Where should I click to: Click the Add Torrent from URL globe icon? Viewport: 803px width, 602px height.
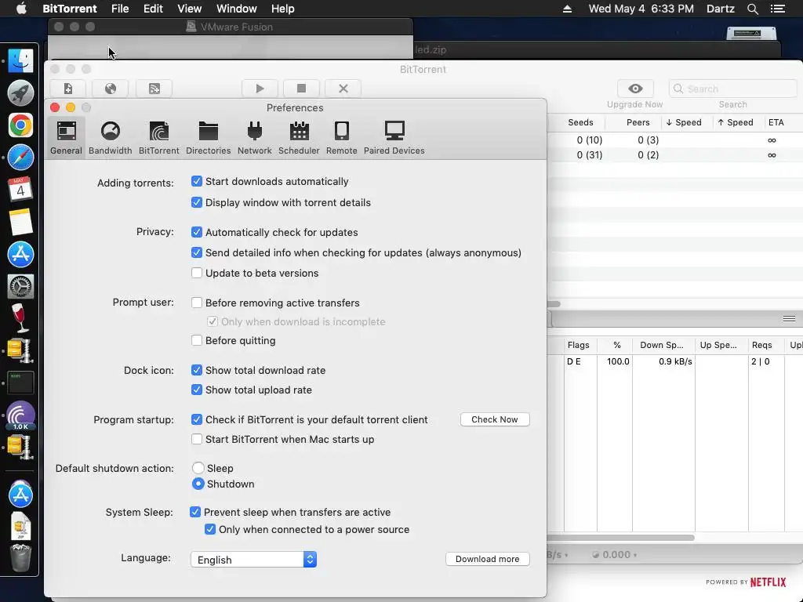(x=110, y=89)
